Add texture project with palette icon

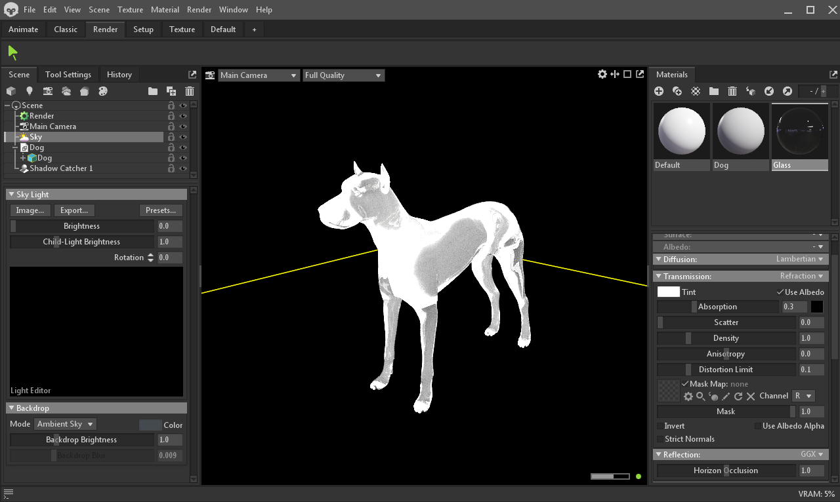click(103, 91)
